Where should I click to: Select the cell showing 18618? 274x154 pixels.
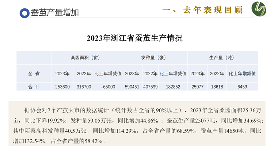[x=217, y=87]
